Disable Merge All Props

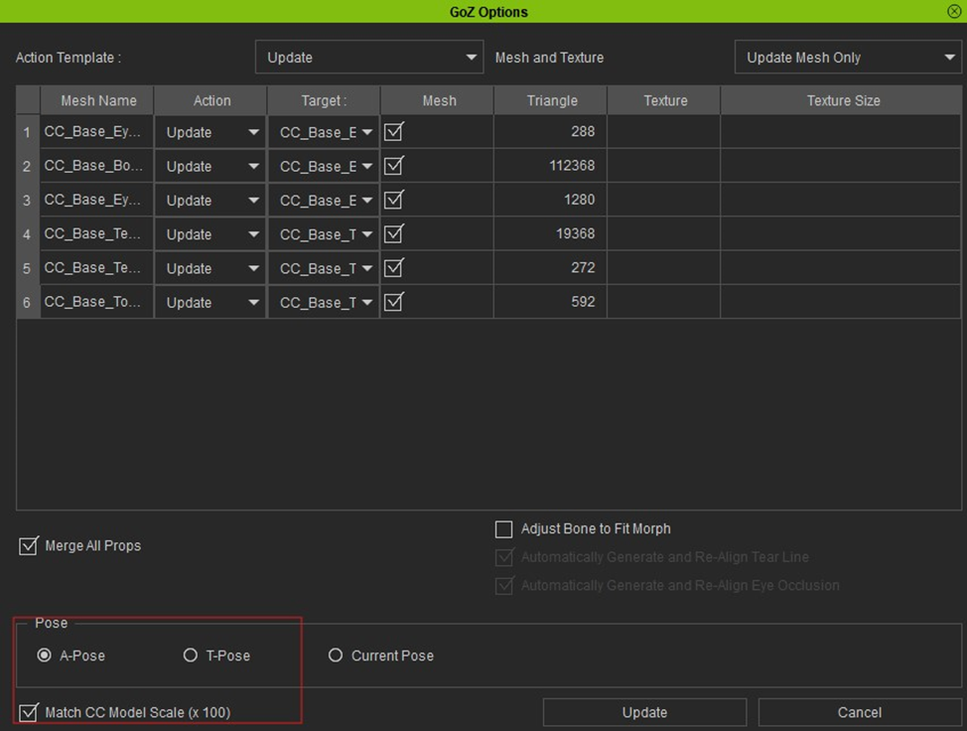[29, 546]
